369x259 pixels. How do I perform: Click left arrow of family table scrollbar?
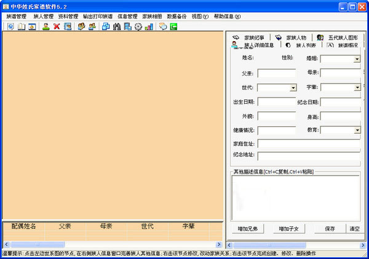(7, 244)
